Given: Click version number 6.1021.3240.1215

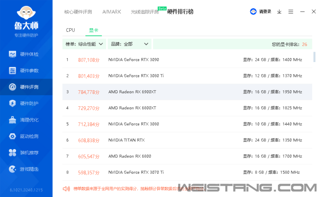Looking at the screenshot, I should point(26,190).
